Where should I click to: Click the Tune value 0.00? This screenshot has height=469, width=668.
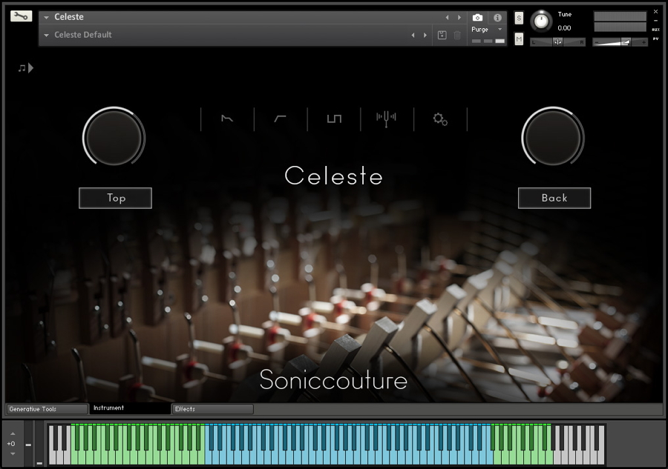point(564,28)
